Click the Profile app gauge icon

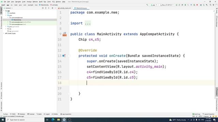[191, 5]
